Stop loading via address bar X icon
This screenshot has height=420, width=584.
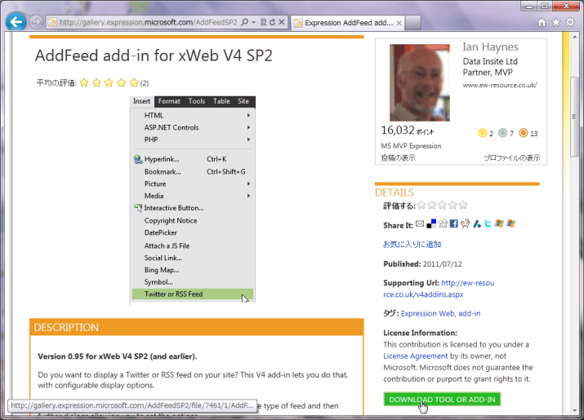coord(282,22)
